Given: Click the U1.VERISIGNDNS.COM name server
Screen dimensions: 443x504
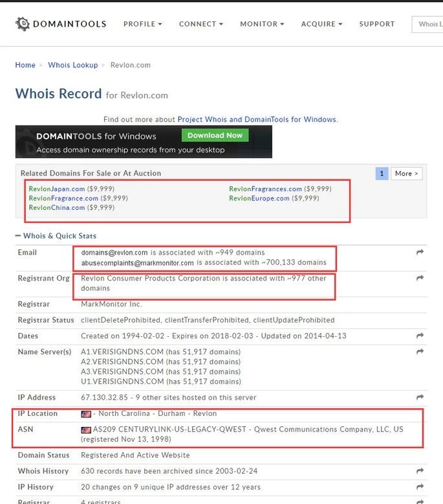Looking at the screenshot, I should click(122, 382).
